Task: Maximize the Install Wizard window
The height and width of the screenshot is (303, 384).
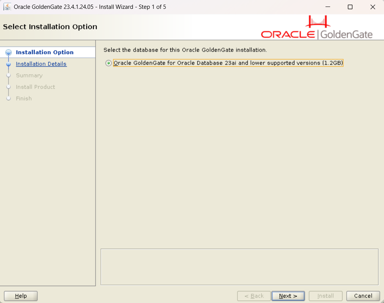Action: (x=350, y=7)
